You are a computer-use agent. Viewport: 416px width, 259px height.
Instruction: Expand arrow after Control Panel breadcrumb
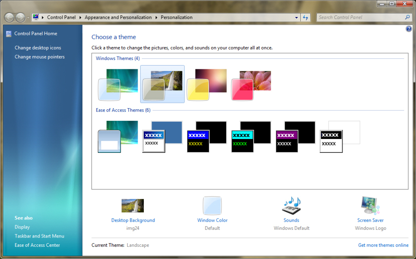(x=80, y=17)
